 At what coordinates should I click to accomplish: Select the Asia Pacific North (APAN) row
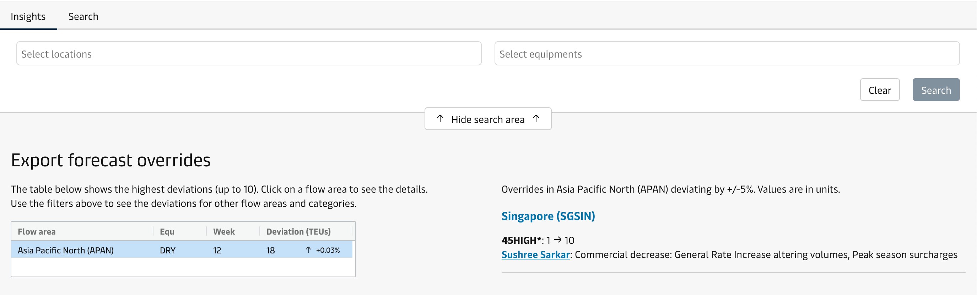coord(66,250)
